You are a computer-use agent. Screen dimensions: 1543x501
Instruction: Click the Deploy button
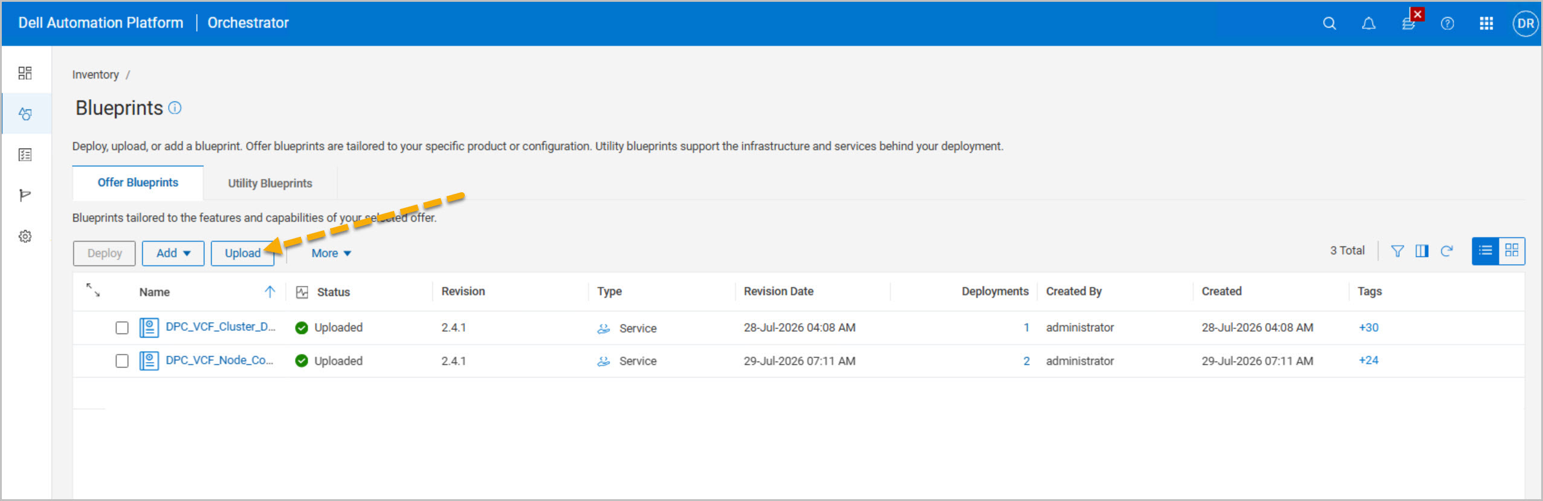tap(105, 253)
